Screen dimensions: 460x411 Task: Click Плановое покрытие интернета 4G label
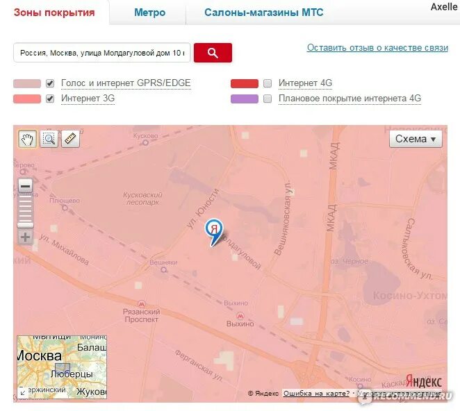tap(350, 99)
